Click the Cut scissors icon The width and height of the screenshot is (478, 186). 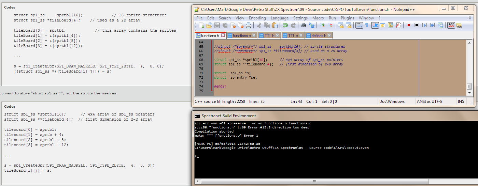coord(259,25)
